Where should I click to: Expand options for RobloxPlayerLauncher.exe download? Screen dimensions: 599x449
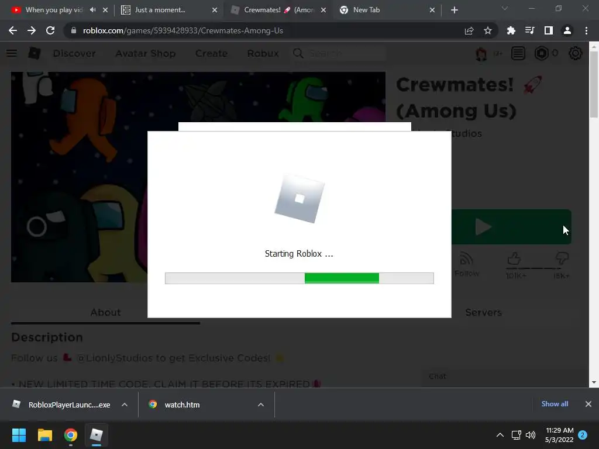pos(125,405)
